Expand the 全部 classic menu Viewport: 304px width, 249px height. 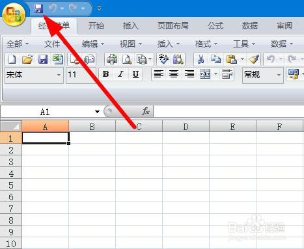coord(18,44)
